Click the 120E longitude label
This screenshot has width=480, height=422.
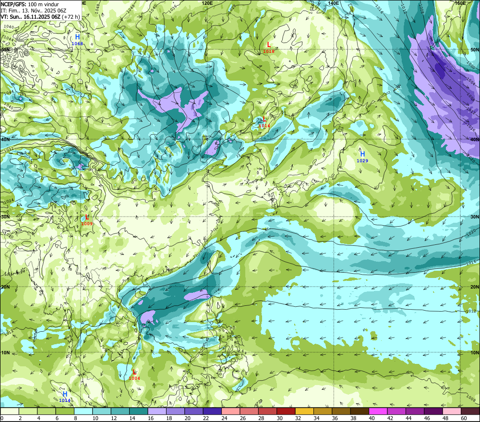click(x=207, y=3)
